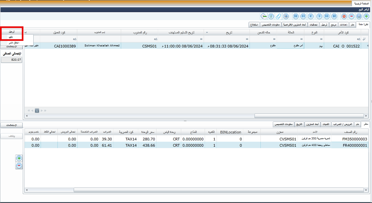This screenshot has height=203, width=372.
Task: Click the clock history icon in toolbar
Action: 263,16
